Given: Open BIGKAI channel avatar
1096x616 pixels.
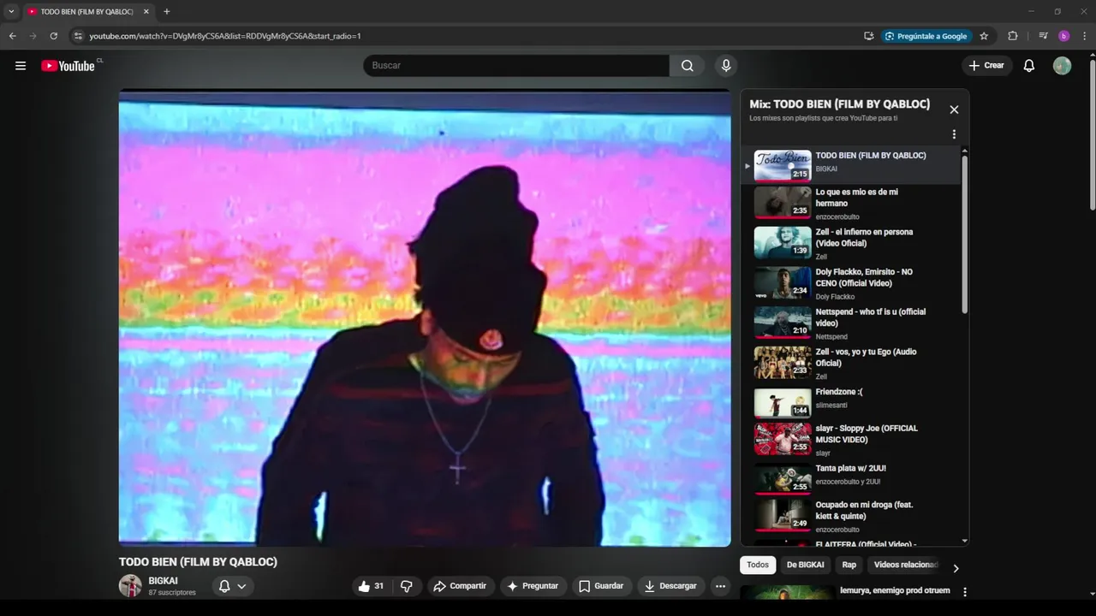Looking at the screenshot, I should [x=130, y=586].
